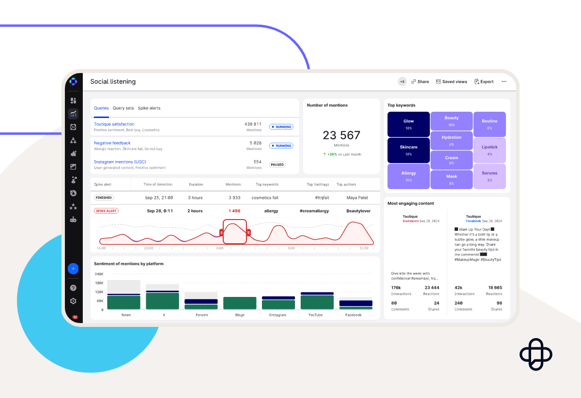Open the calendar icon in the sidebar

point(73,127)
